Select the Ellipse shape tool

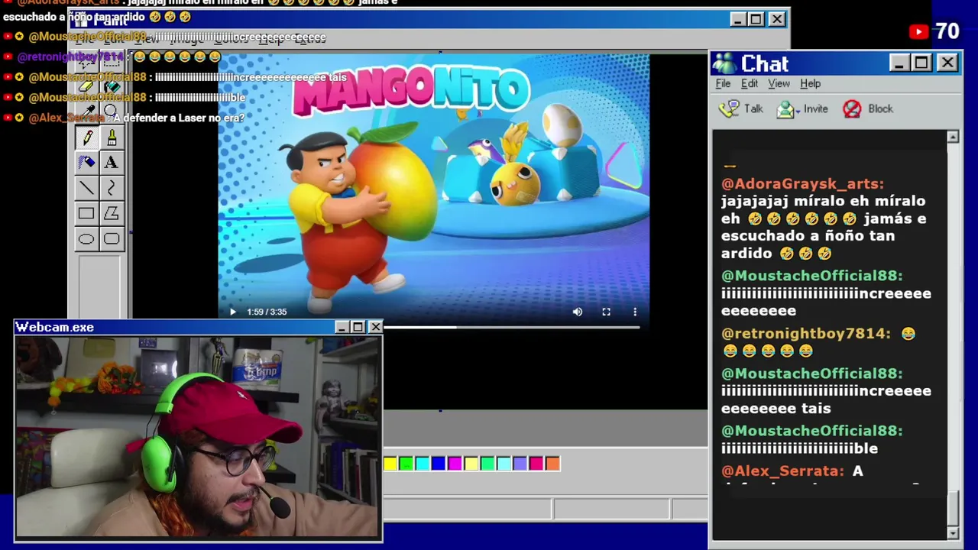[86, 239]
